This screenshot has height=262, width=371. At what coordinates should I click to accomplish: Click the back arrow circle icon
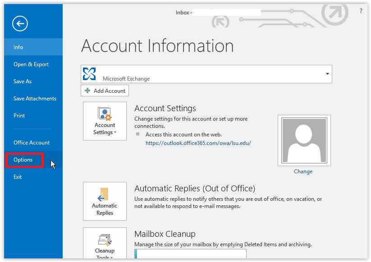(20, 23)
